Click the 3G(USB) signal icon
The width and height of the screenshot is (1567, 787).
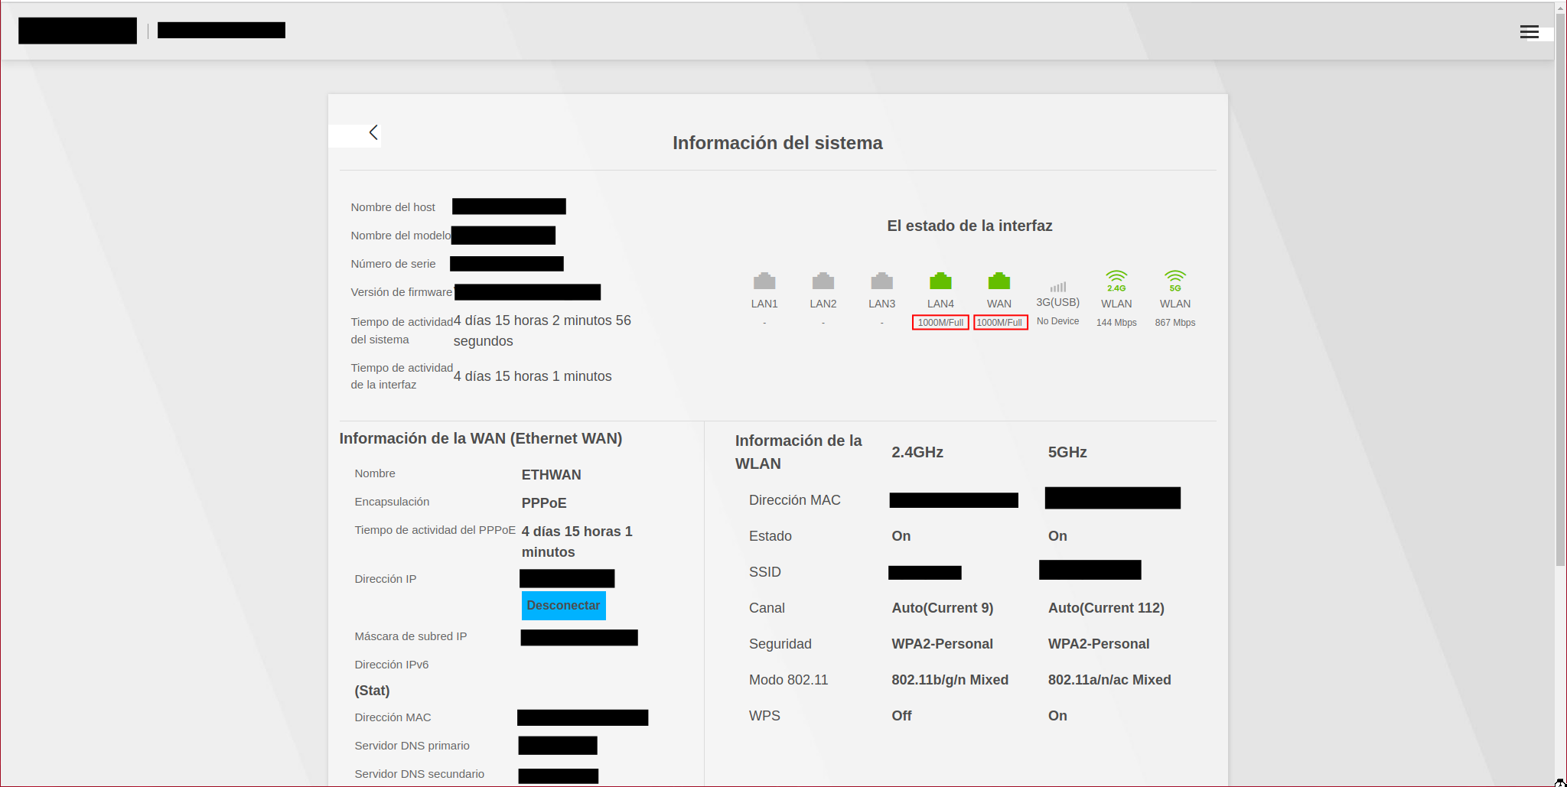coord(1057,287)
